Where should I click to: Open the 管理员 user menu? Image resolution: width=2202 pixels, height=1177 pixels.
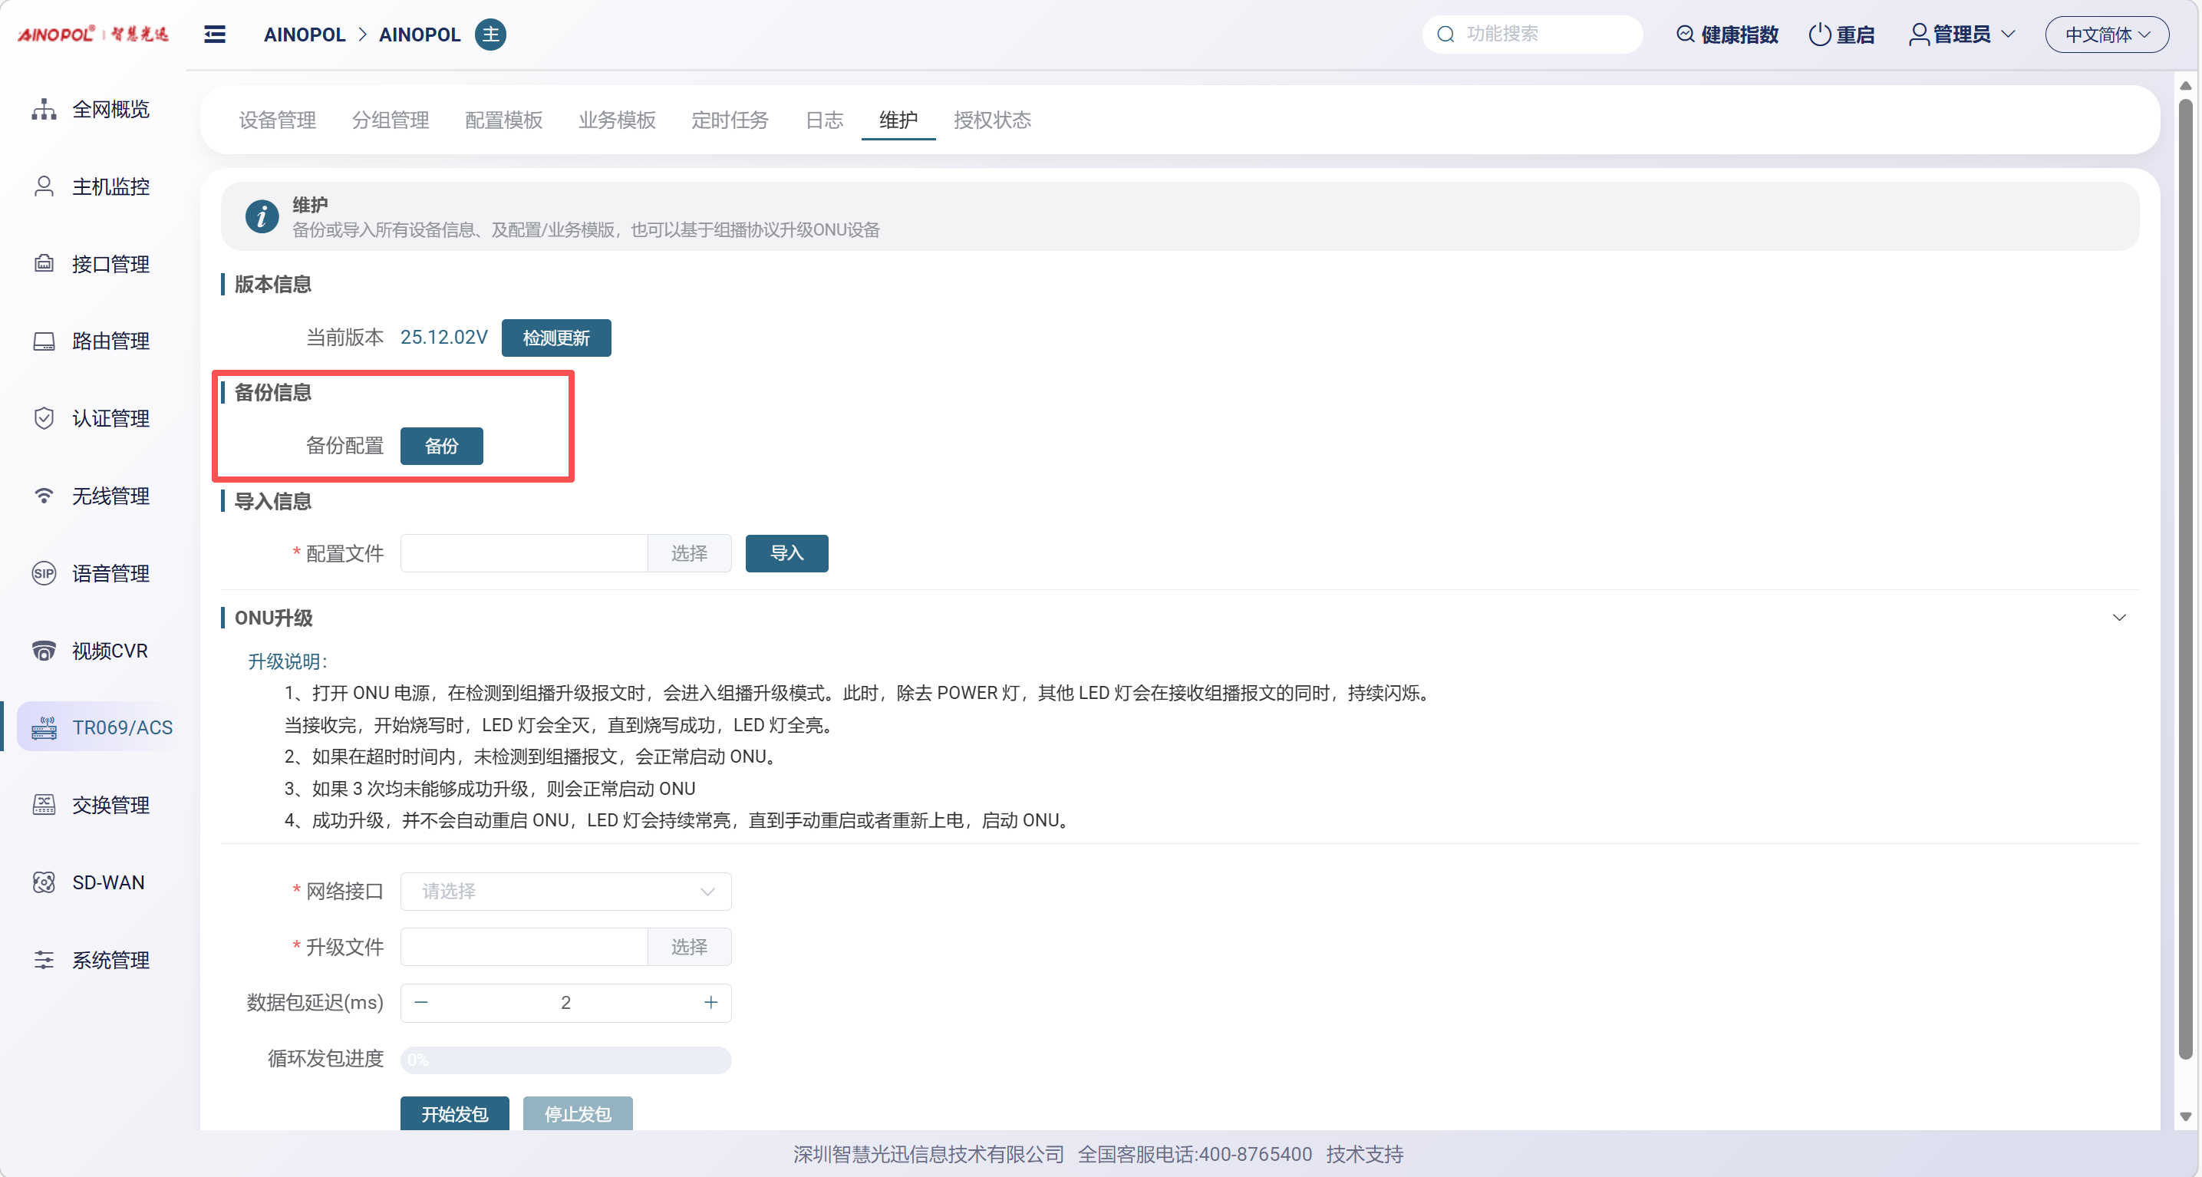[1962, 35]
